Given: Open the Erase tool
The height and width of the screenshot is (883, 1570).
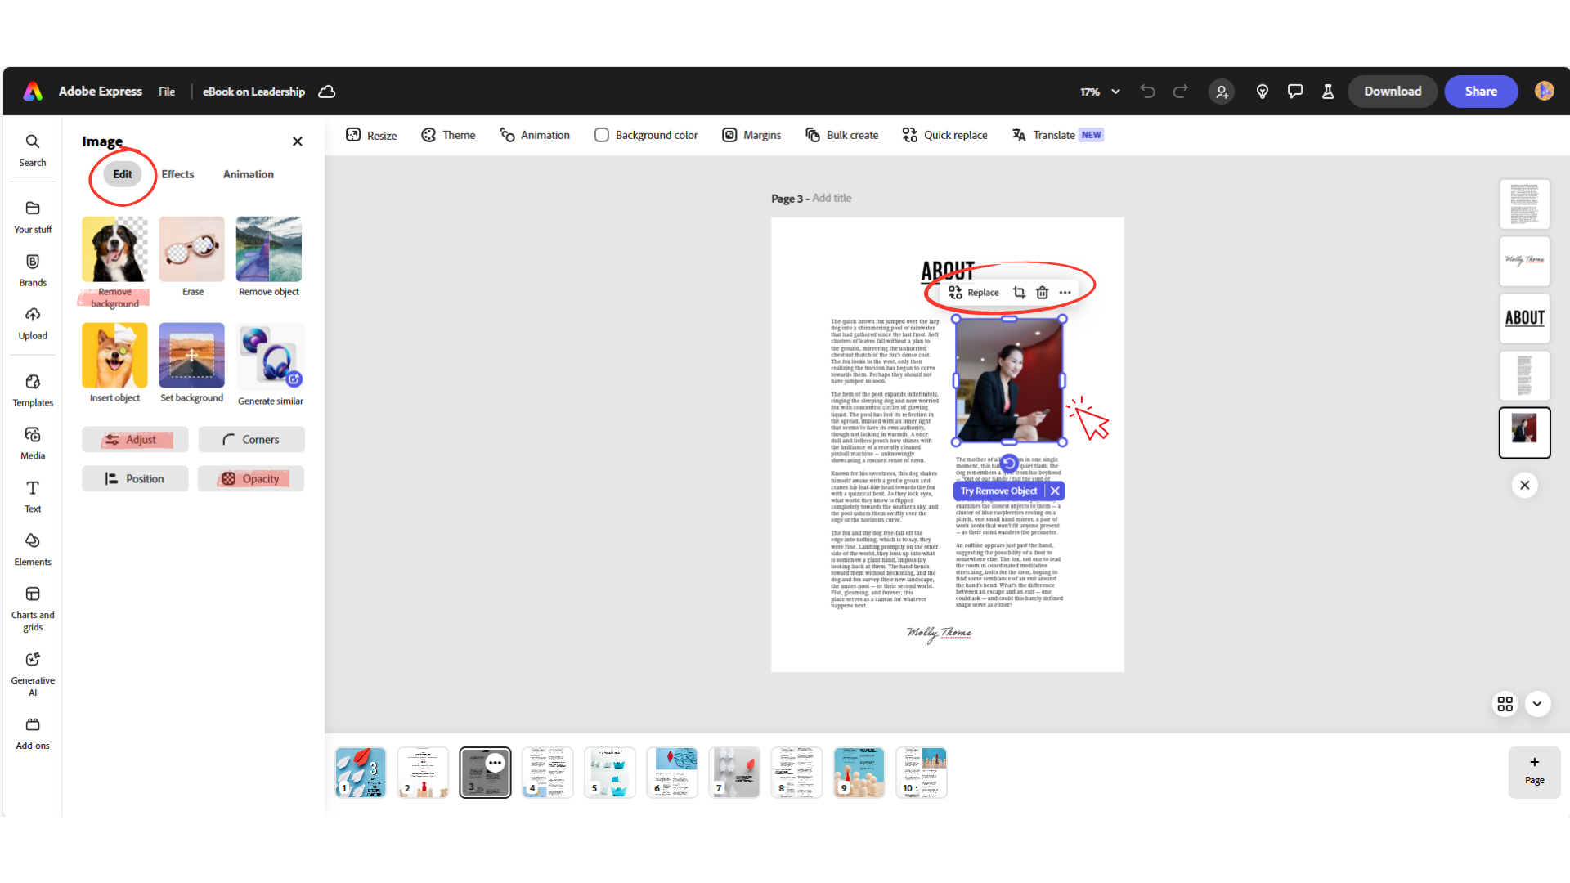Looking at the screenshot, I should (x=191, y=249).
